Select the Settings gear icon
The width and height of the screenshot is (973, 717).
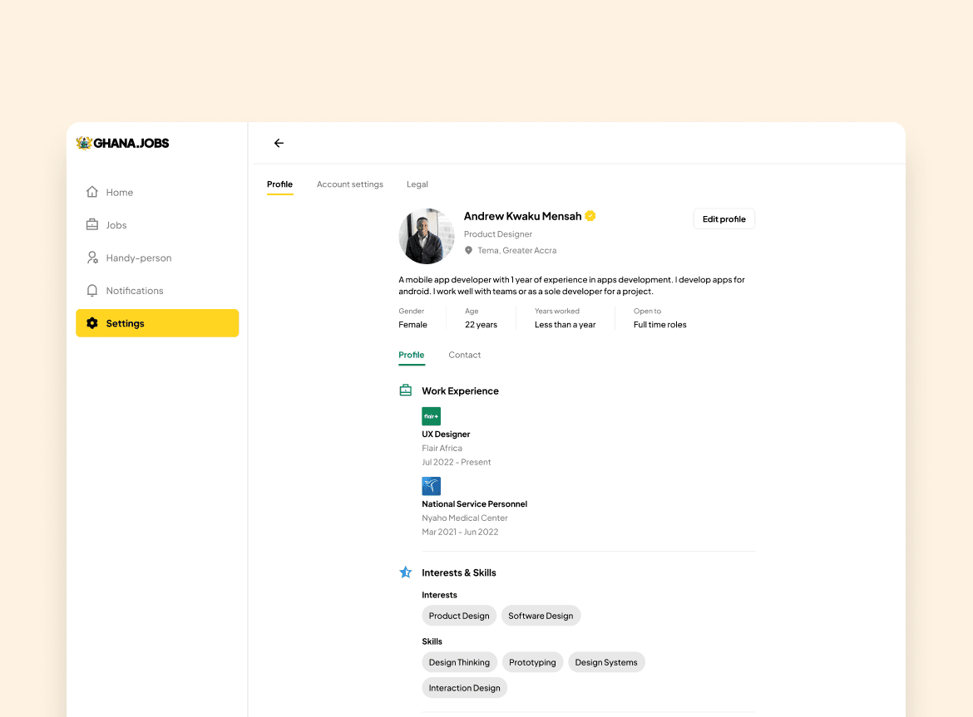(x=92, y=323)
